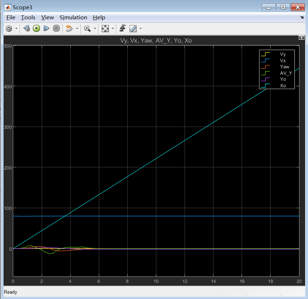Click the MATLAB logo in title bar

click(7, 8)
